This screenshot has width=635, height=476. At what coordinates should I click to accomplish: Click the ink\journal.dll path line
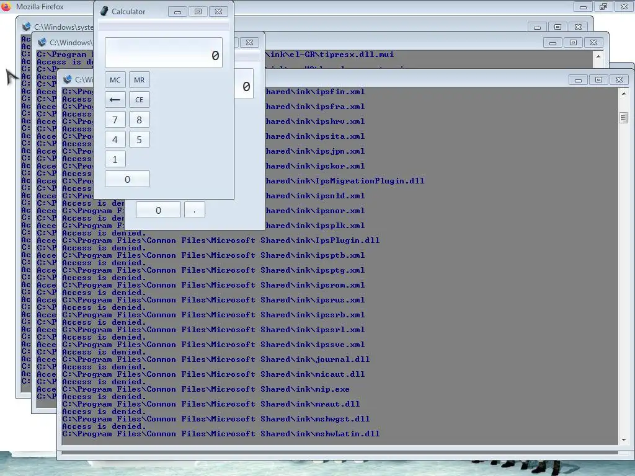216,359
